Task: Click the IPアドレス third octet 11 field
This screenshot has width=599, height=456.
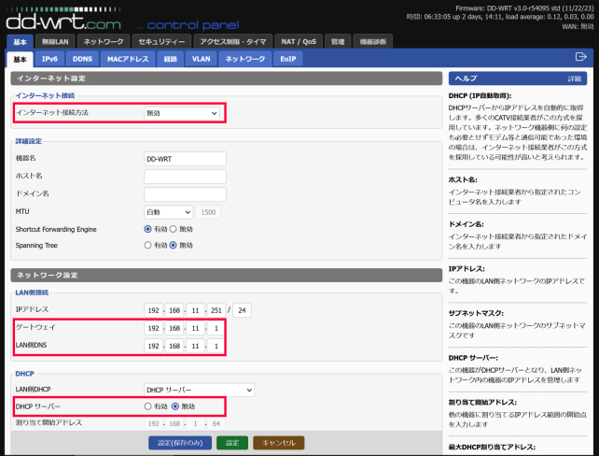Action: [195, 310]
